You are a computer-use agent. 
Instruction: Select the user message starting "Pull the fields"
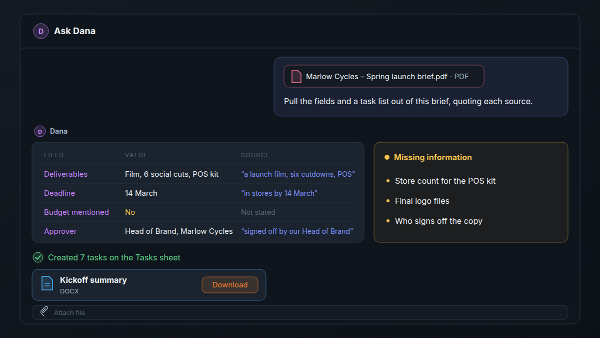(x=408, y=101)
